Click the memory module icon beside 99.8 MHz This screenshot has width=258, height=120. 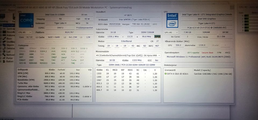pyautogui.click(x=157, y=36)
